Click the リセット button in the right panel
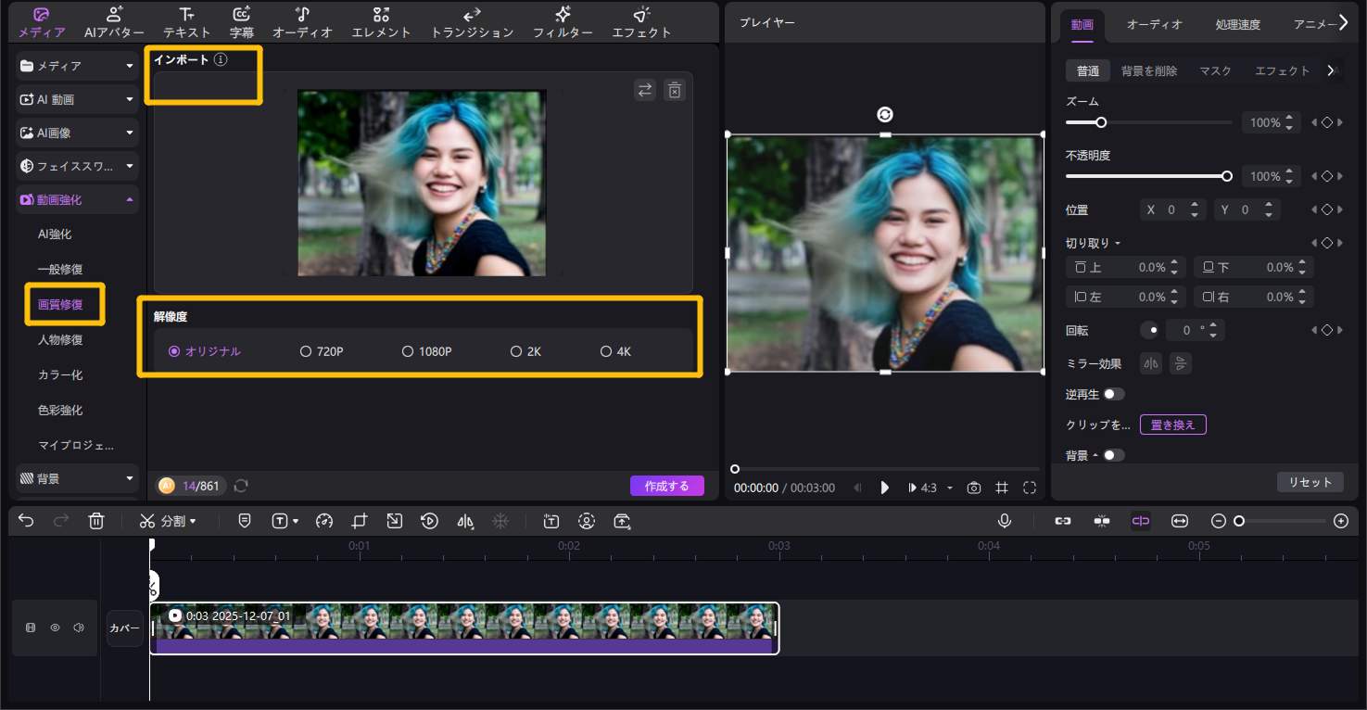The width and height of the screenshot is (1367, 710). pos(1310,482)
